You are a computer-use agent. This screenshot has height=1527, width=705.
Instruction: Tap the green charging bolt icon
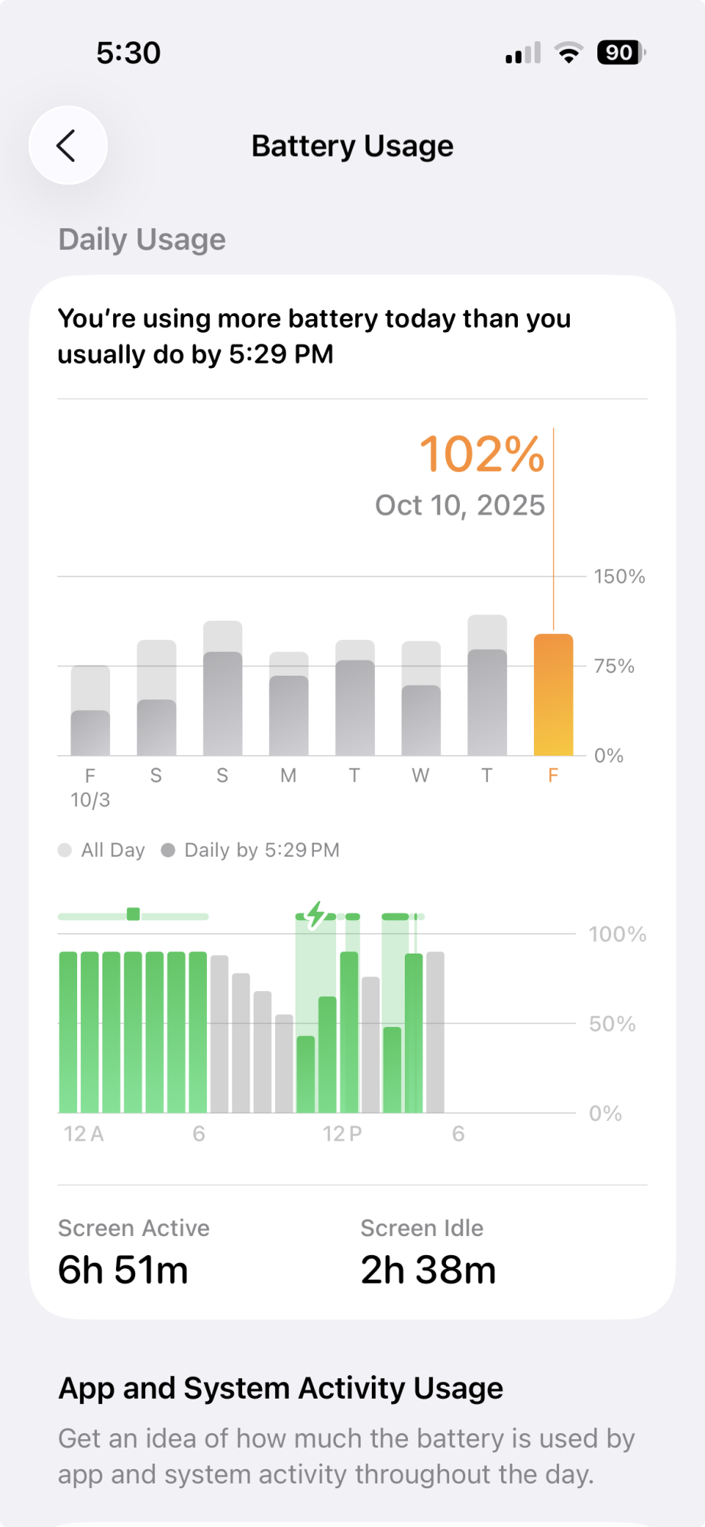pos(315,914)
